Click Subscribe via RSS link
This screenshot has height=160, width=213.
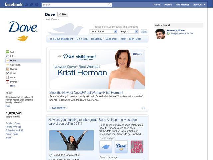[14, 130]
